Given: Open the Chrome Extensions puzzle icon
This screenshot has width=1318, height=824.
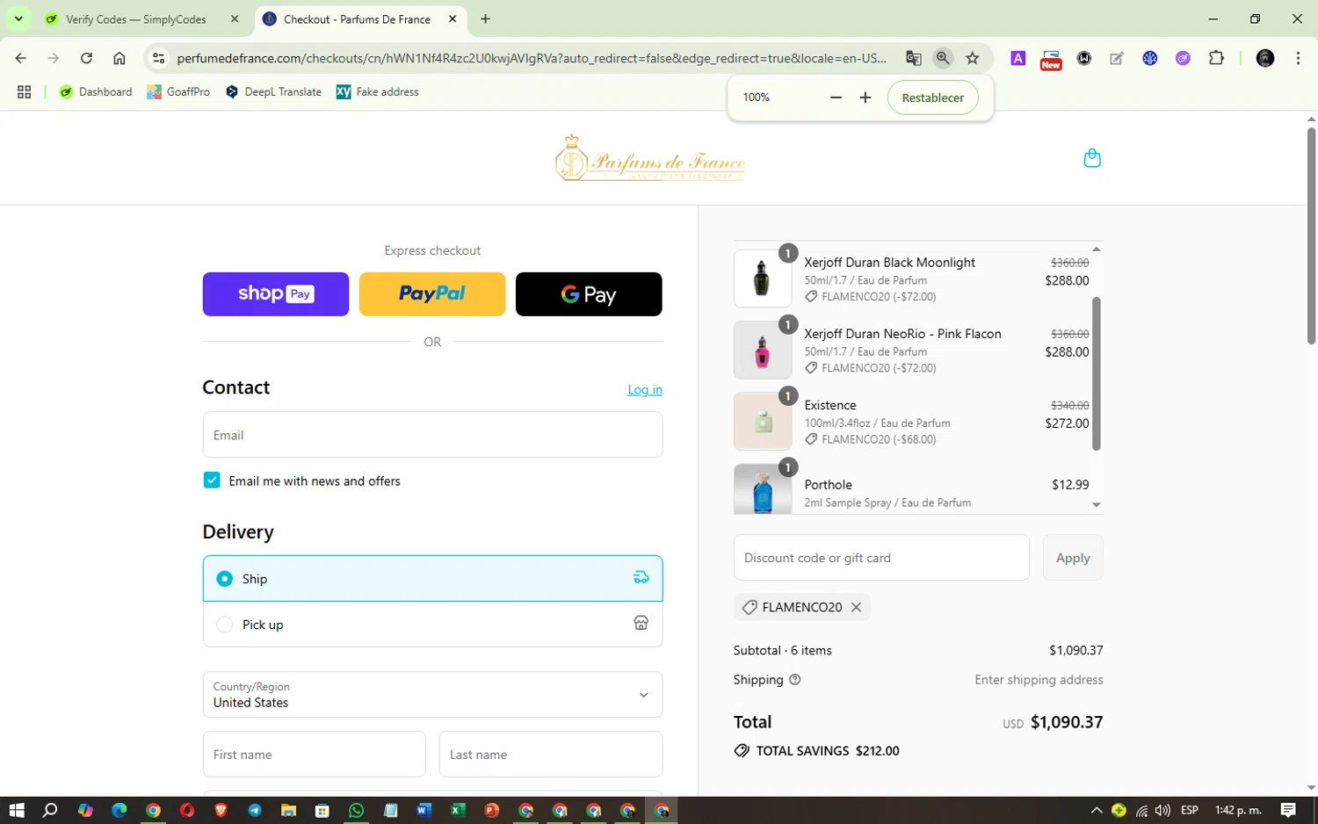Looking at the screenshot, I should [x=1216, y=58].
